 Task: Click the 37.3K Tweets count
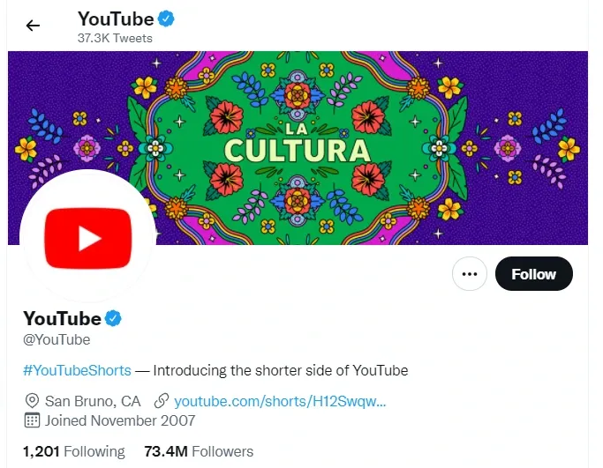[115, 38]
